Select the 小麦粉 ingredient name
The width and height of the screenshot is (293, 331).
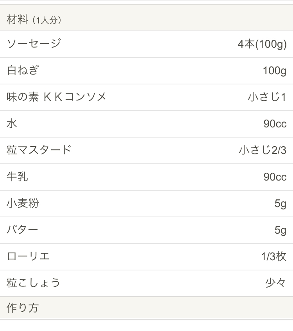pyautogui.click(x=23, y=203)
